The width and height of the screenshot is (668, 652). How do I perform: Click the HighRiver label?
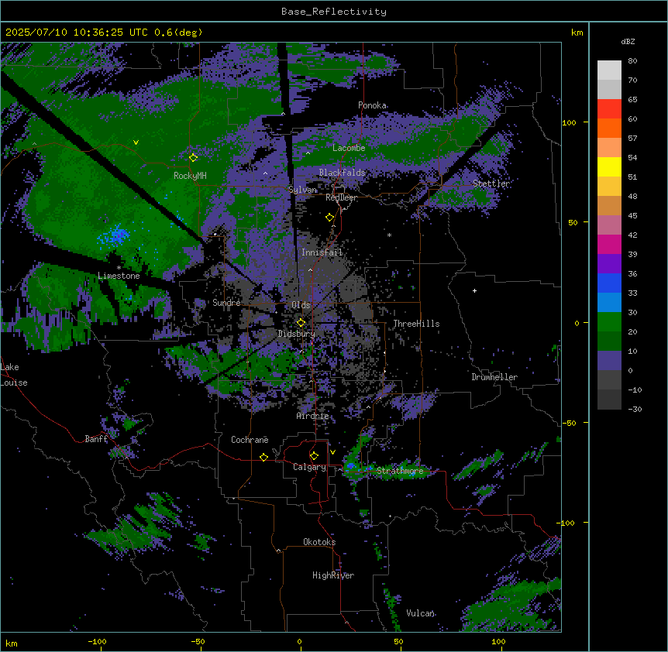coord(333,575)
